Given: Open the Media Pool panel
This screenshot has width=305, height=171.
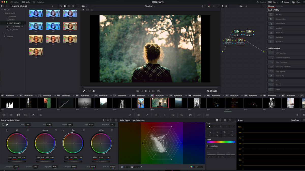Looking at the screenshot, I should tap(38, 2).
